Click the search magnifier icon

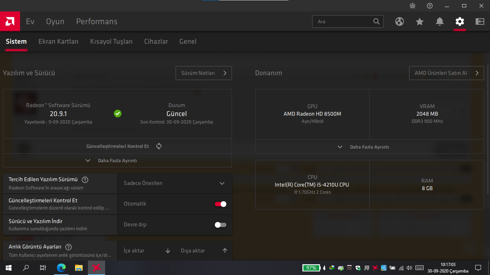[x=376, y=21]
